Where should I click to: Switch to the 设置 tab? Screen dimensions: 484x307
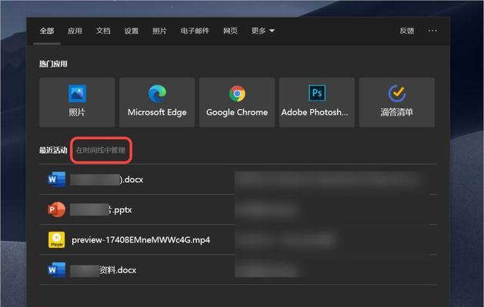pyautogui.click(x=131, y=31)
